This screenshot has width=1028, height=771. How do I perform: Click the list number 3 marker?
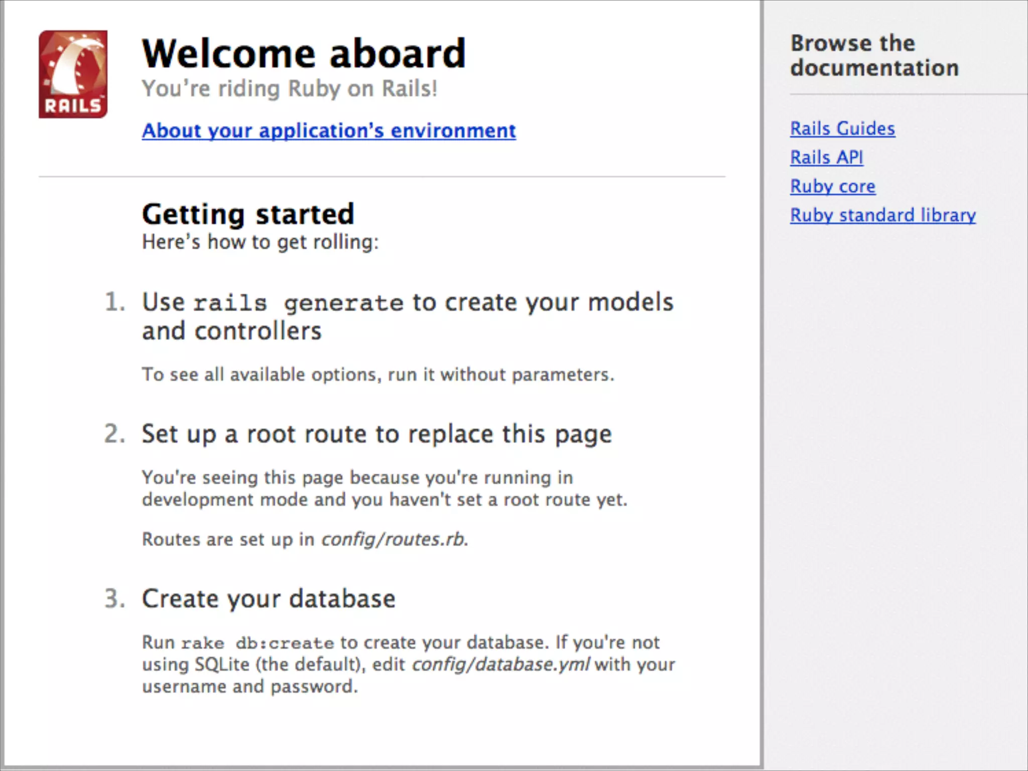click(115, 599)
